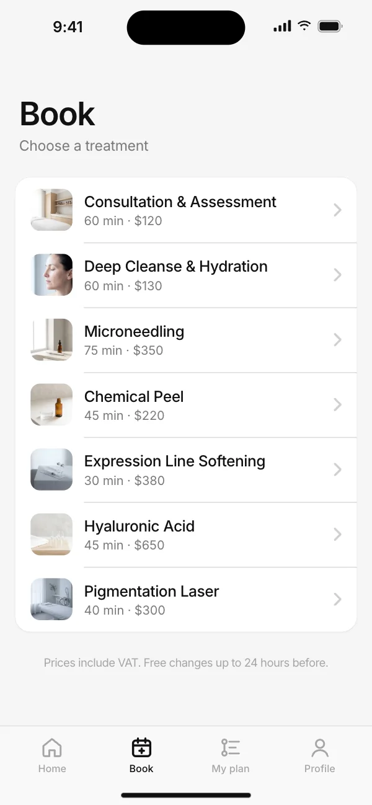
Task: Select the Deep Cleanse & Hydration treatment
Action: pyautogui.click(x=186, y=275)
